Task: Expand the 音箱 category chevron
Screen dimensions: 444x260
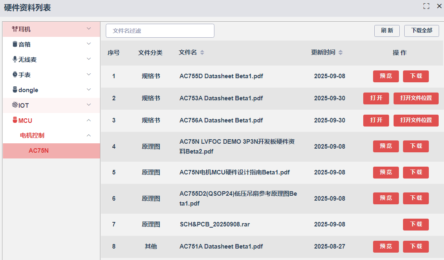Action: 89,44
